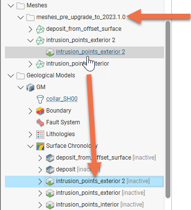Viewport: 191px width, 210px height.
Task: Click the intrusion_points_interior mesh icon under Meshes
Action: pos(40,64)
